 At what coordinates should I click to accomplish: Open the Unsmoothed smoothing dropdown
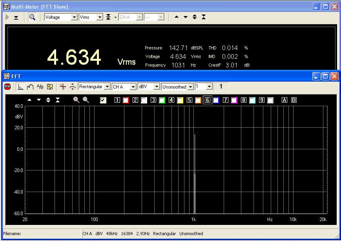click(x=178, y=87)
